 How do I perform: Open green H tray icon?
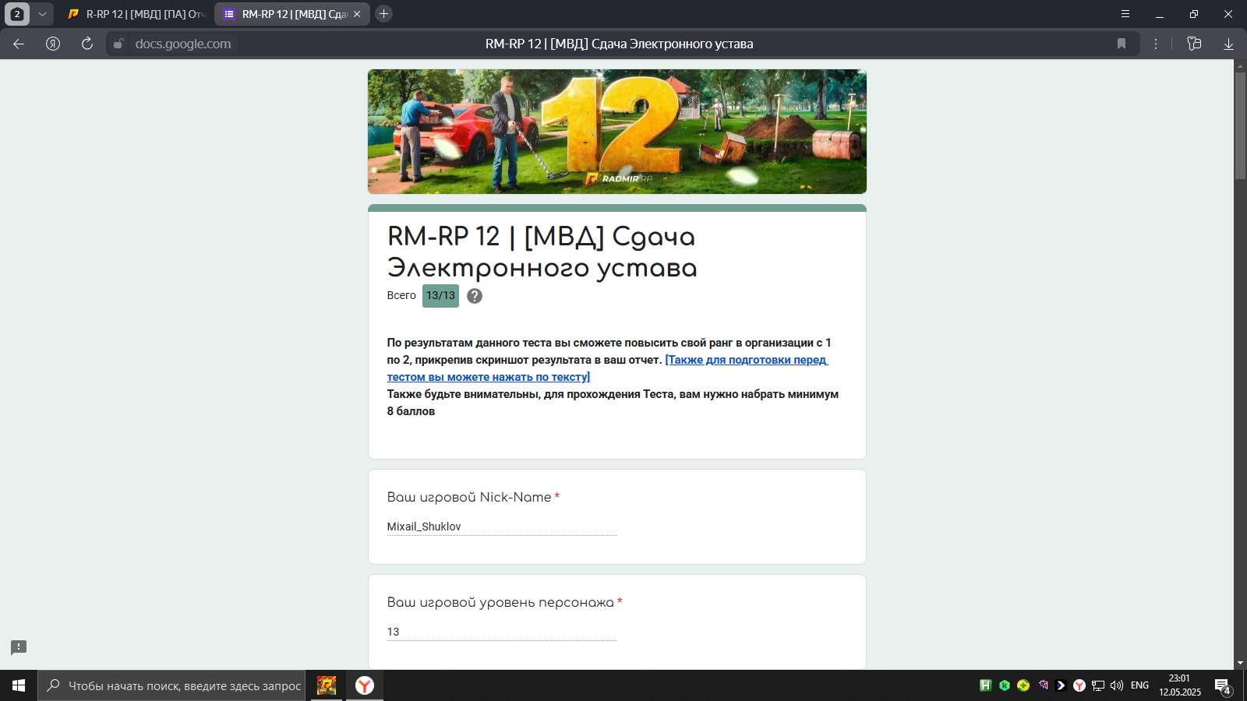pos(985,685)
